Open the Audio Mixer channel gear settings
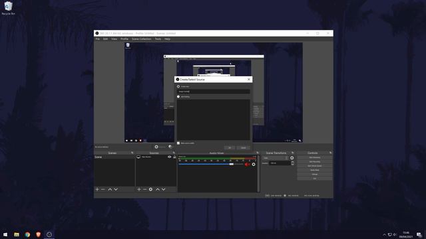Viewport: 426px width, 239px height. pyautogui.click(x=254, y=164)
